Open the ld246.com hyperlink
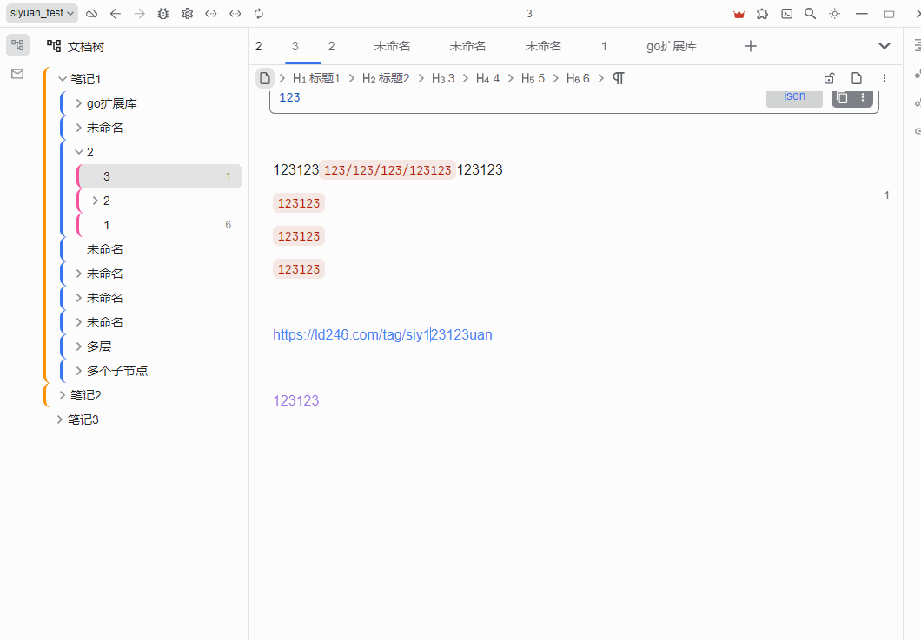The height and width of the screenshot is (640, 921). tap(382, 334)
